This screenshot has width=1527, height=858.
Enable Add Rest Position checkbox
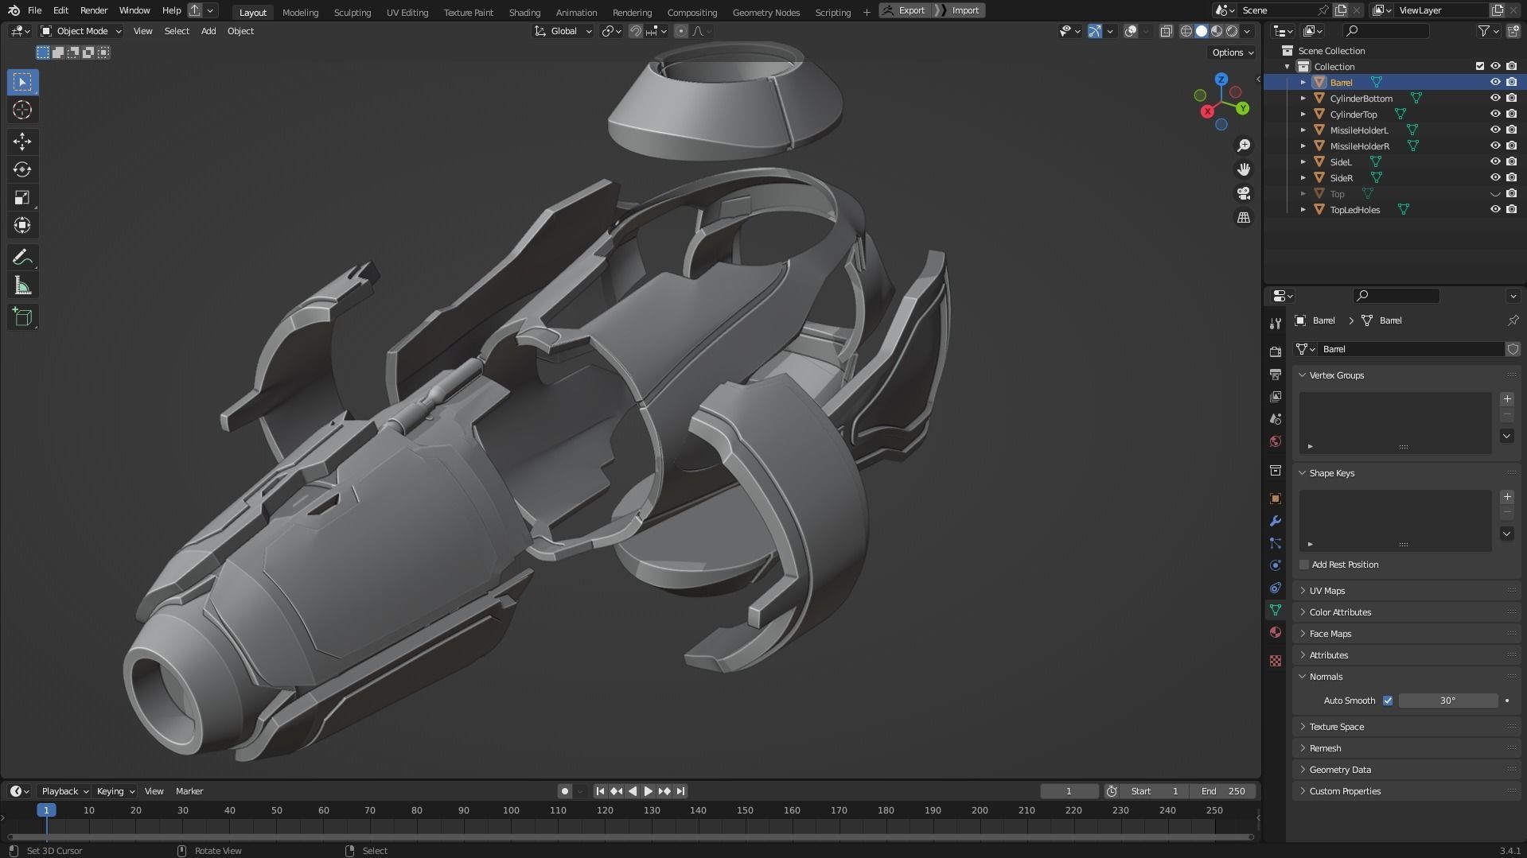pos(1303,565)
